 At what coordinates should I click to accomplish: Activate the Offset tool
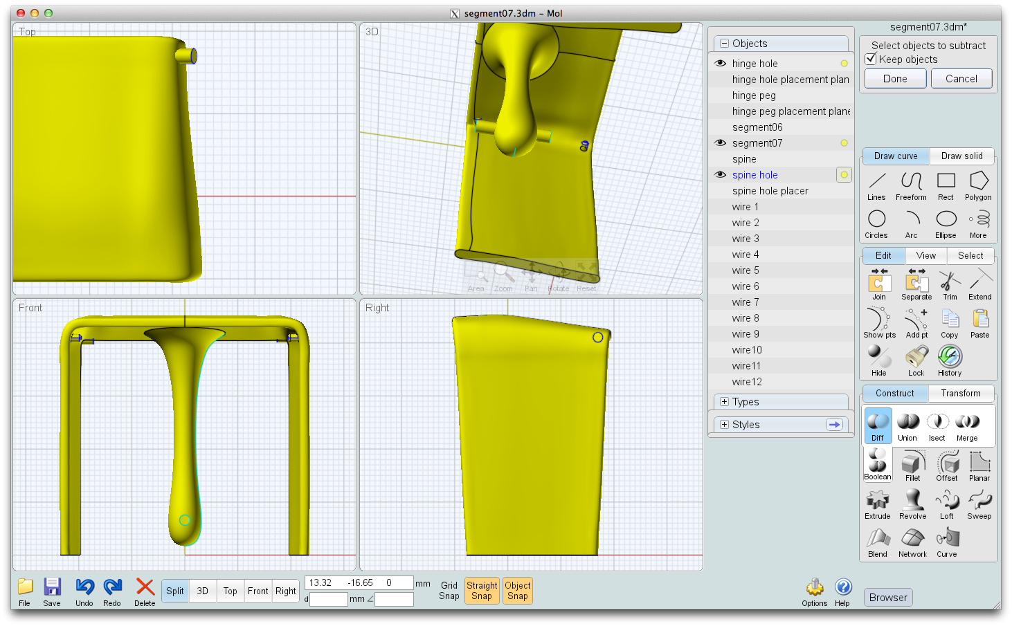(x=947, y=466)
